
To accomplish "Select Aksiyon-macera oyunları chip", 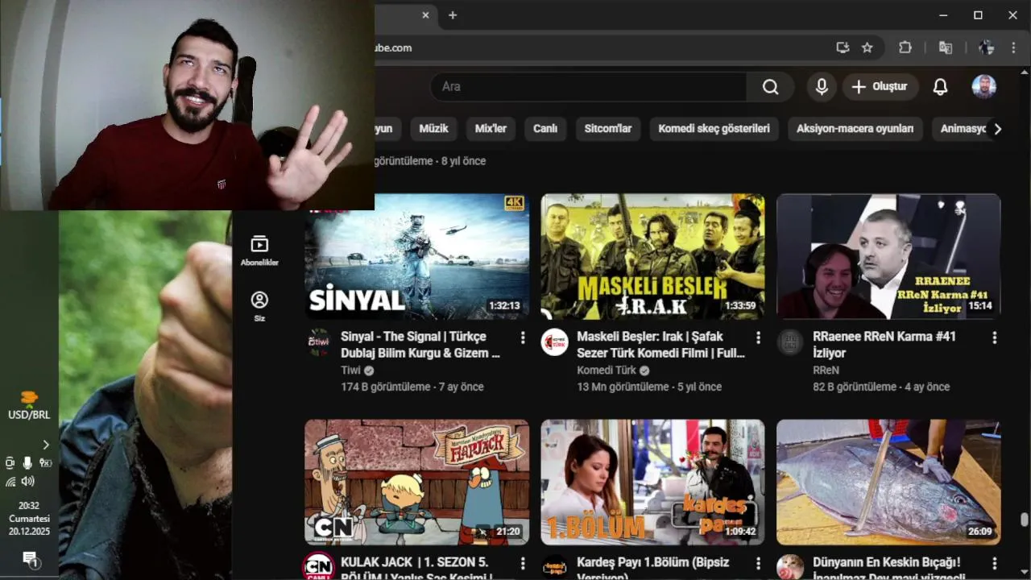I will [855, 128].
